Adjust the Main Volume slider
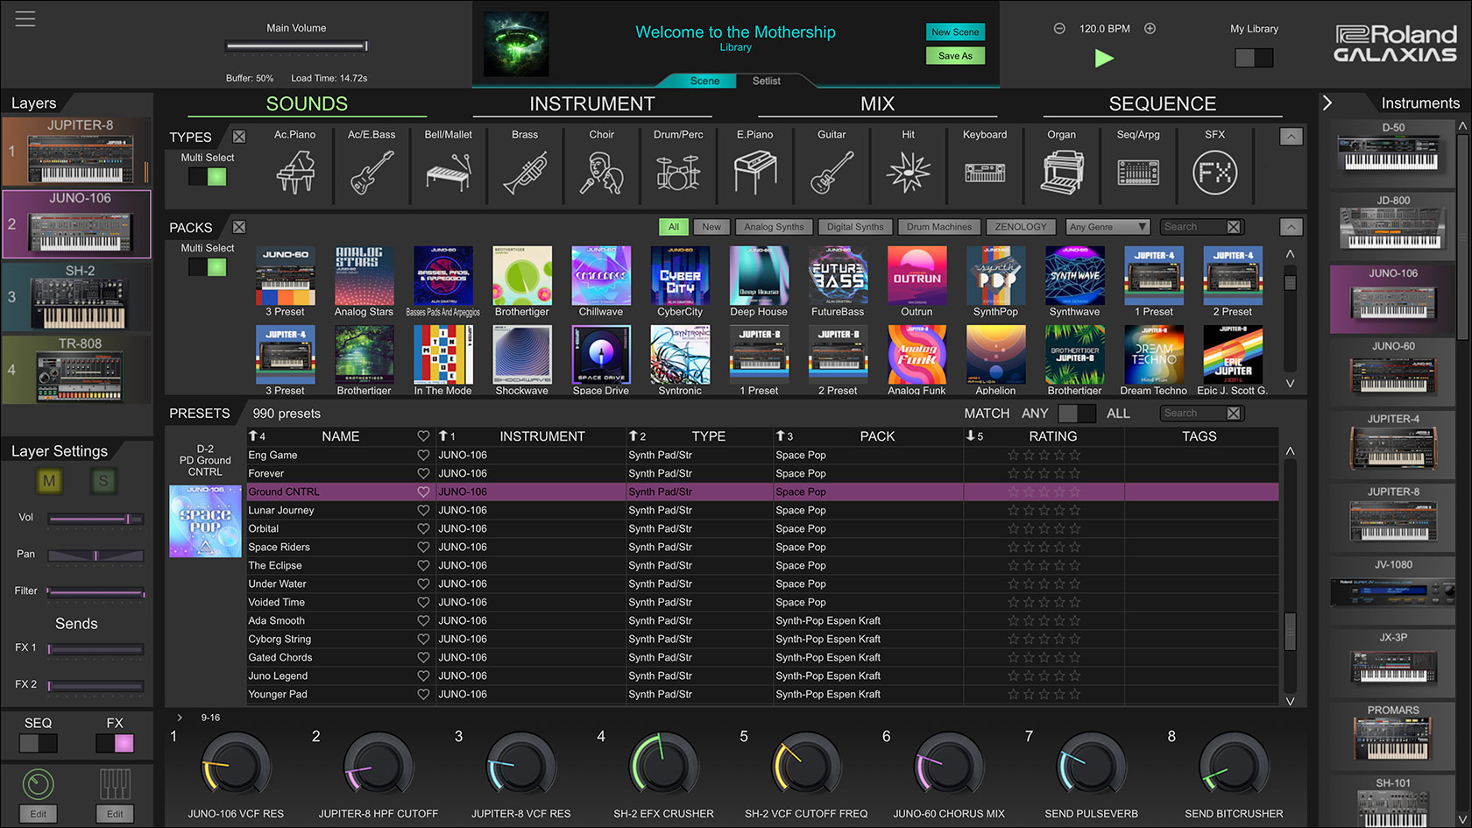This screenshot has height=828, width=1472. 296,46
